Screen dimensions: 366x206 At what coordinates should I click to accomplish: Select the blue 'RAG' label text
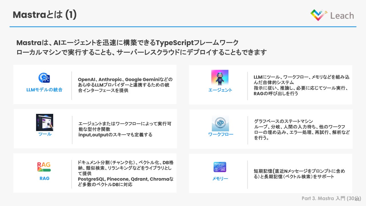point(44,178)
